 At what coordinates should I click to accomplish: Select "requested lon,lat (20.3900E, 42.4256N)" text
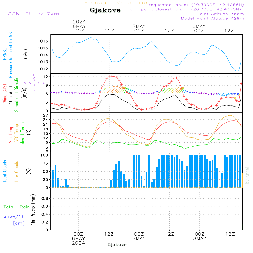(196, 5)
